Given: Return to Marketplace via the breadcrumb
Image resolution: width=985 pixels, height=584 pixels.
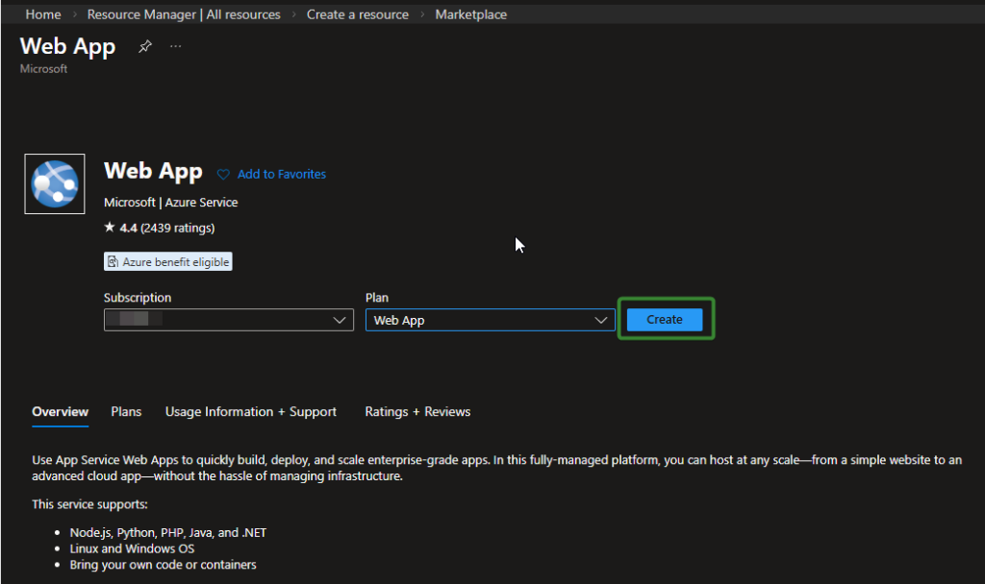Looking at the screenshot, I should (470, 14).
